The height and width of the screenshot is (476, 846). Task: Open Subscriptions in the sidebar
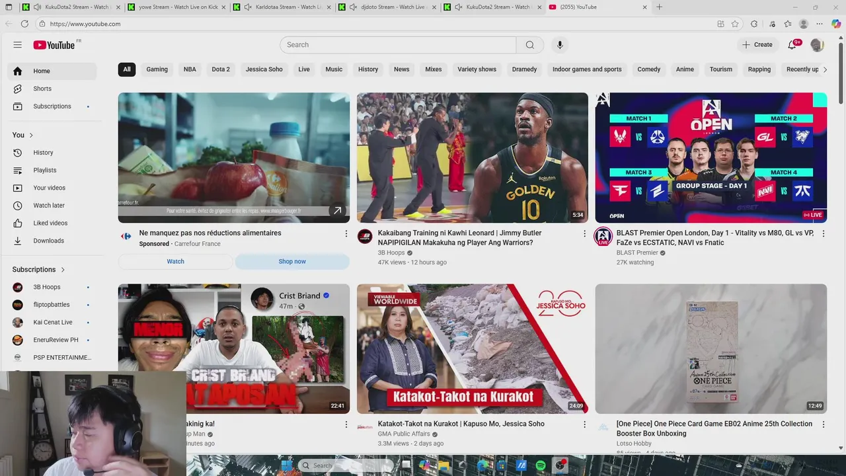tap(52, 106)
